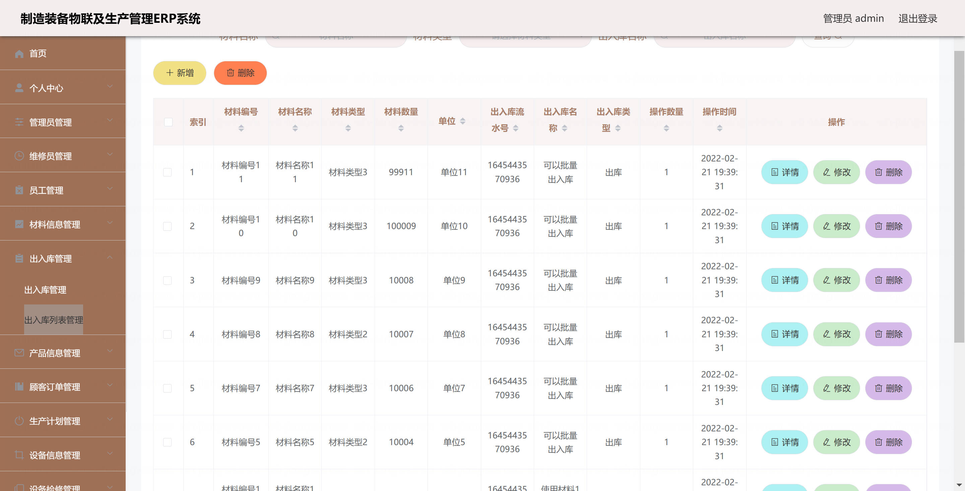
Task: Open the 出入库管理 submenu item
Action: pos(45,289)
